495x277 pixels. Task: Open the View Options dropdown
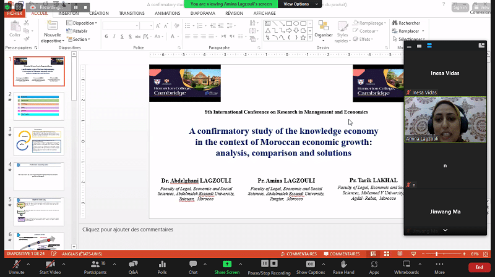pyautogui.click(x=299, y=4)
